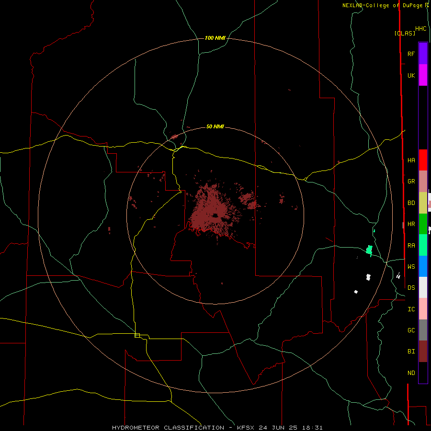The height and width of the screenshot is (431, 431).
Task: Click the bright green RA legend swatch
Action: pyautogui.click(x=423, y=245)
